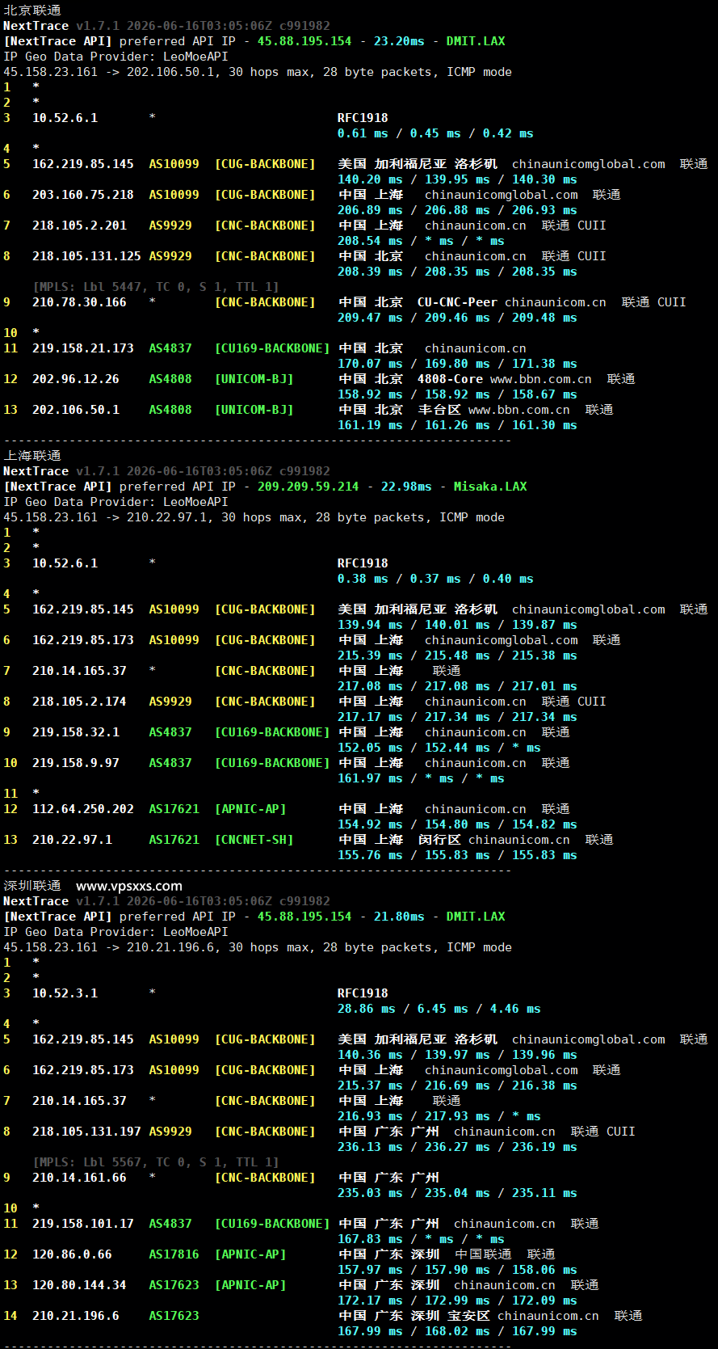Image resolution: width=718 pixels, height=1349 pixels.
Task: Select the '28.86 ms' latency value
Action: [367, 1009]
